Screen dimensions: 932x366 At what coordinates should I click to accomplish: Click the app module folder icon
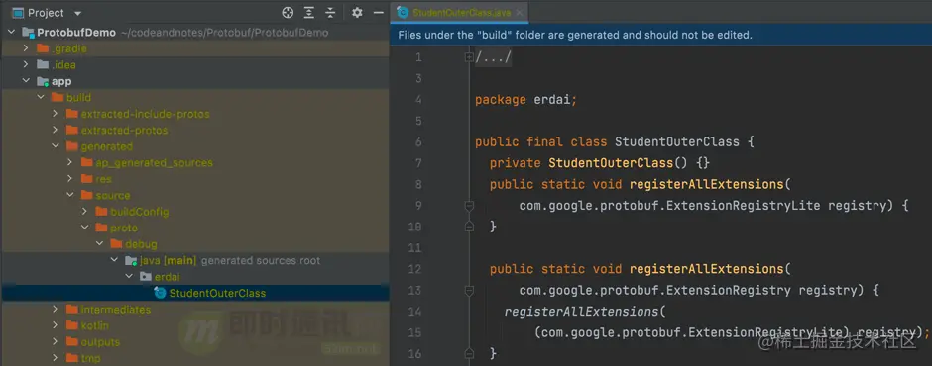point(43,81)
